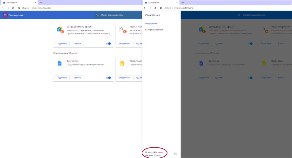Image resolution: width=292 pixels, height=158 pixels.
Task: Click Подробнее for Google Документы офлайн, left window
Action: pos(62,44)
